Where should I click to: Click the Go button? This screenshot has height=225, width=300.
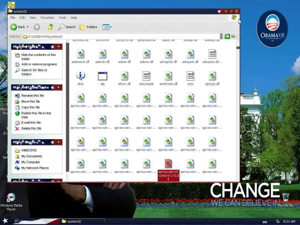pos(230,36)
